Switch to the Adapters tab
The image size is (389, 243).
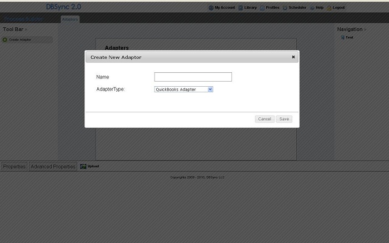pyautogui.click(x=70, y=19)
